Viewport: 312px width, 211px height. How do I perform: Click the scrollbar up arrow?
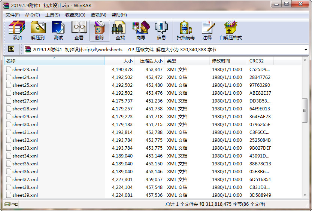(x=305, y=60)
